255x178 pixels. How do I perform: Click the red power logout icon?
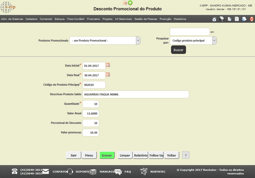click(x=252, y=19)
